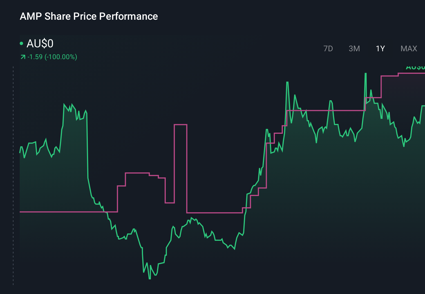Click pink line's top plateau at far right
Viewport: 425px width, 294px height.
tap(411, 73)
